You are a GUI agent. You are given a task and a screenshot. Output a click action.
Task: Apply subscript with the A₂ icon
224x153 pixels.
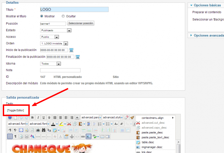tap(116, 124)
